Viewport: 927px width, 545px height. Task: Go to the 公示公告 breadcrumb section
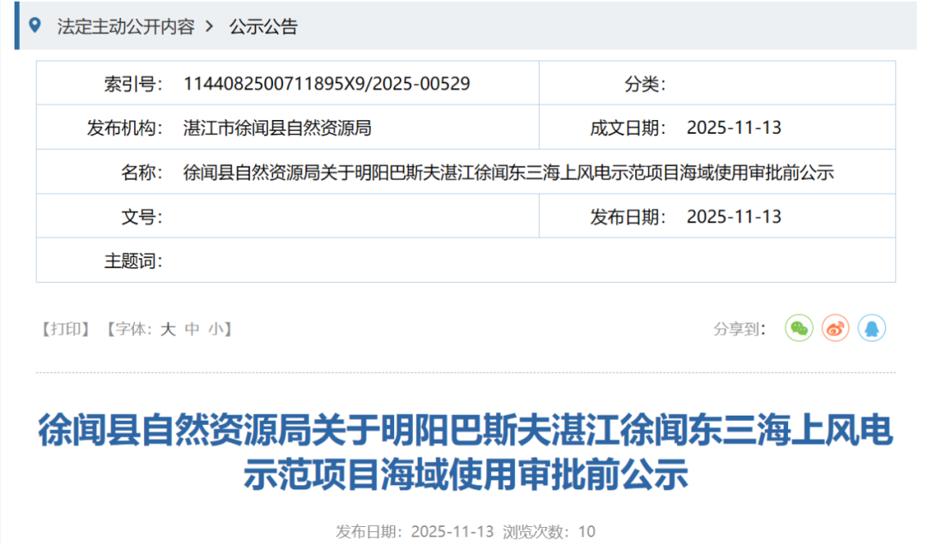(x=263, y=27)
